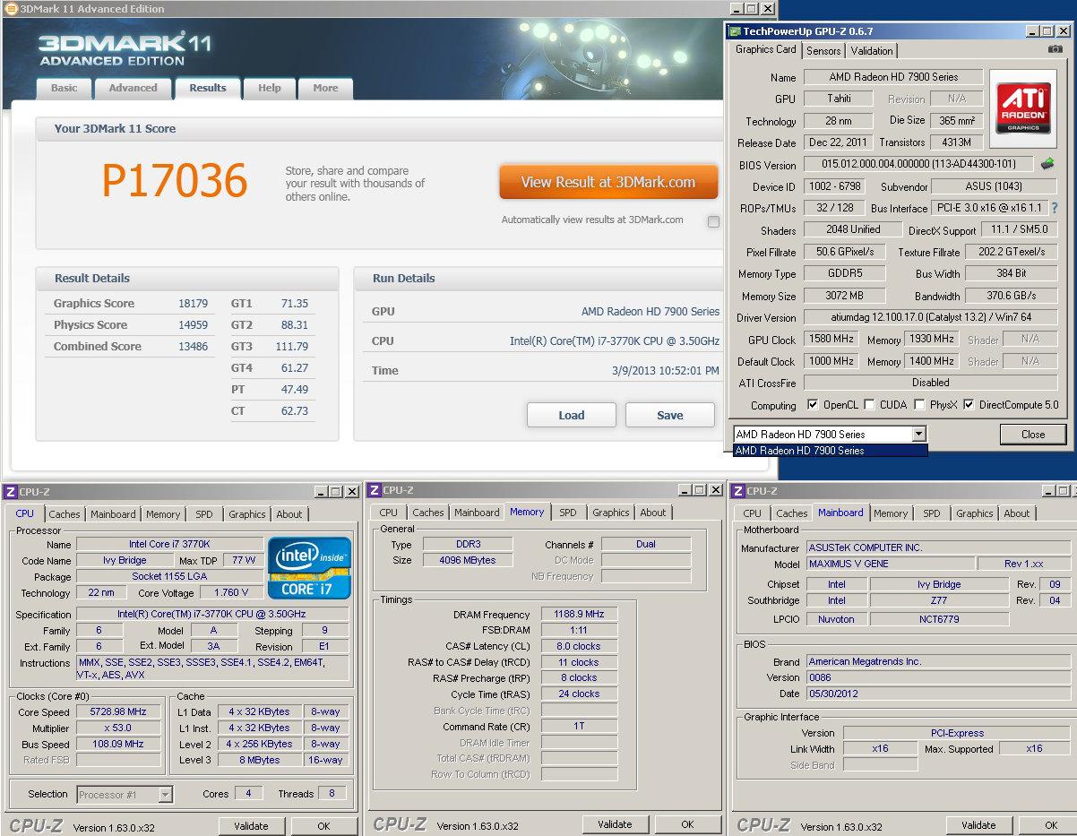Click the CAS# Latency field 8.0 clocks
The width and height of the screenshot is (1077, 836).
[580, 646]
